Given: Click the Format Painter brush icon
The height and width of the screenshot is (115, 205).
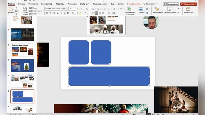Looking at the screenshot, I should (17, 14).
